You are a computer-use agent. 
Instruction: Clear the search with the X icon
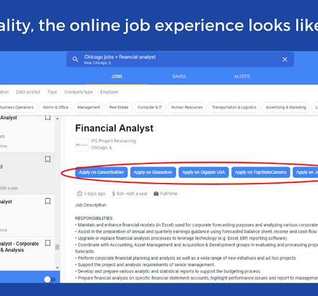pyautogui.click(x=285, y=60)
